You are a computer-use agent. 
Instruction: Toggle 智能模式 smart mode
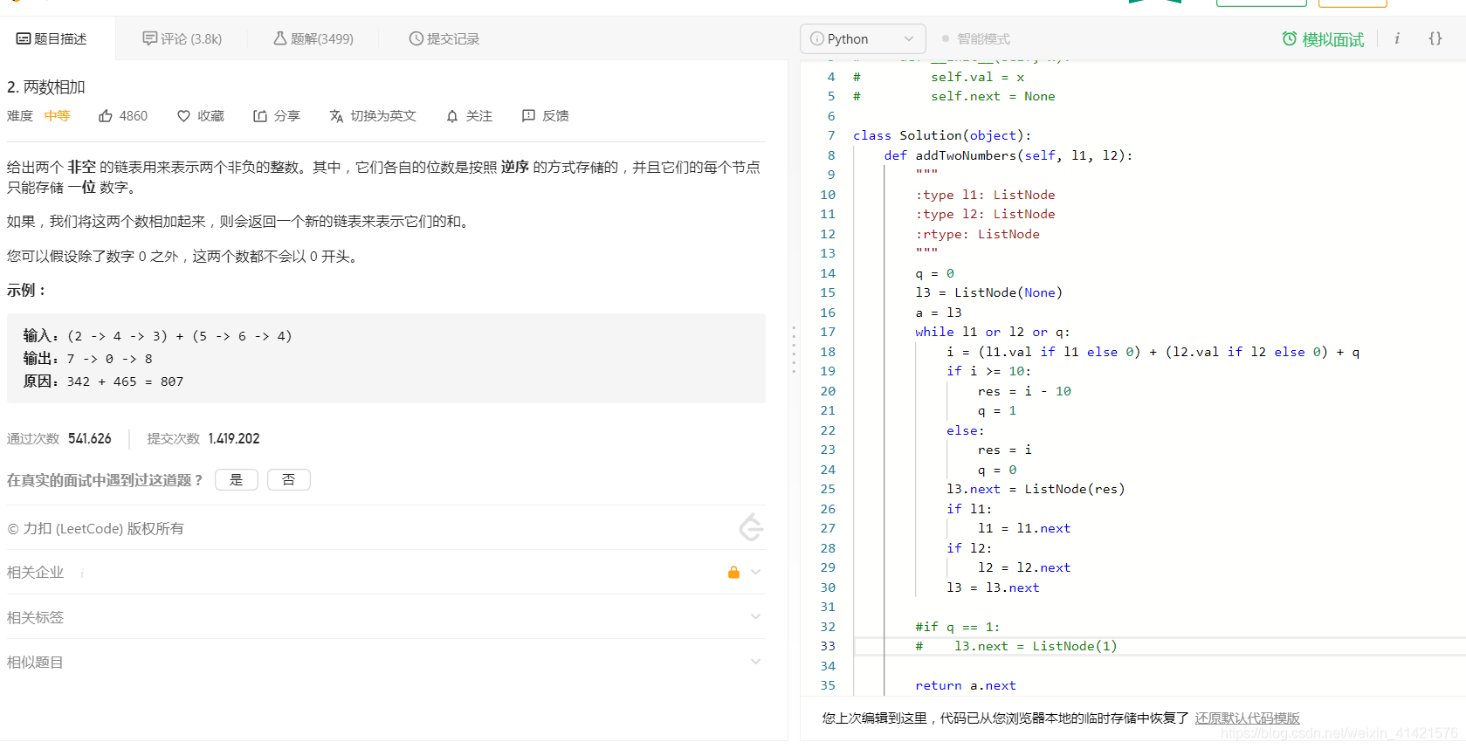pos(976,38)
